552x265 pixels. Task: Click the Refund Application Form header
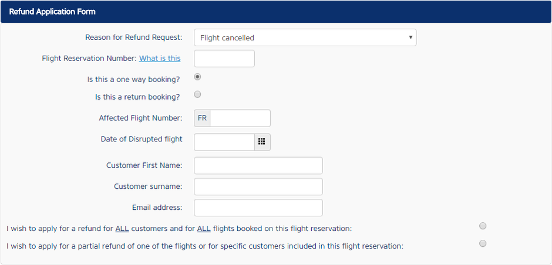point(52,11)
